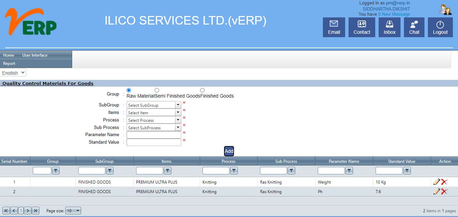Screen dimensions: 458x217
Task: Click the SubGroup column filter textbox
Action: coord(92,171)
